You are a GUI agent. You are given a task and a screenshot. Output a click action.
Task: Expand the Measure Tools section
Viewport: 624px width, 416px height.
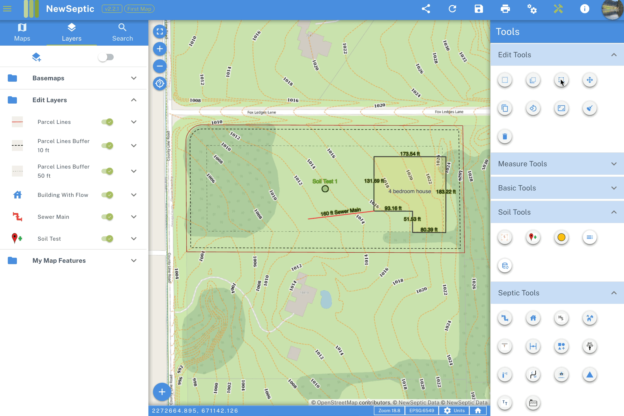point(557,164)
